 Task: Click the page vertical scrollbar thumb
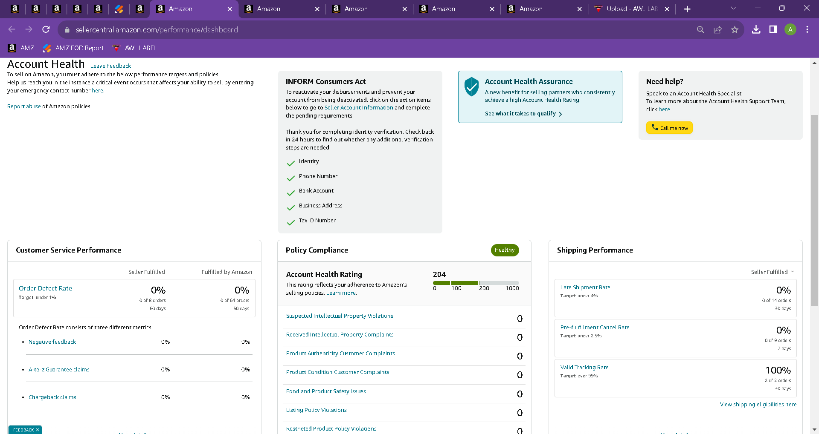[814, 210]
